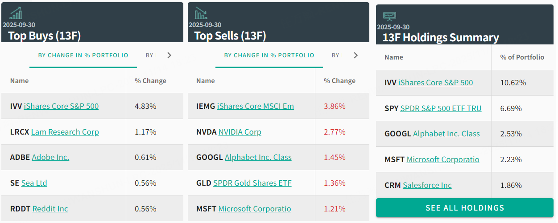The height and width of the screenshot is (223, 558).
Task: Switch to partially hidden 'BY' tab in Top Sells
Action: 335,56
